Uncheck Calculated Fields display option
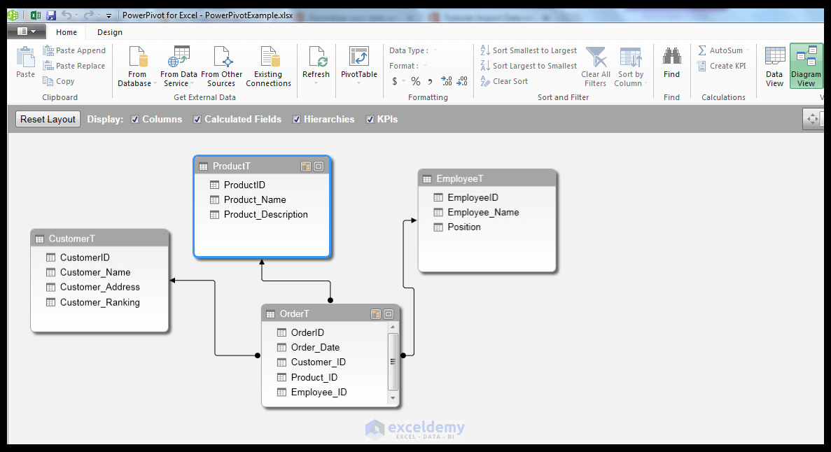The height and width of the screenshot is (452, 831). pos(197,120)
